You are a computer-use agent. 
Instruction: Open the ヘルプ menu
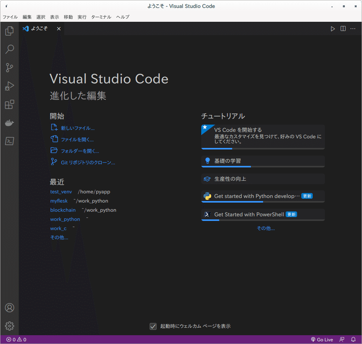123,17
